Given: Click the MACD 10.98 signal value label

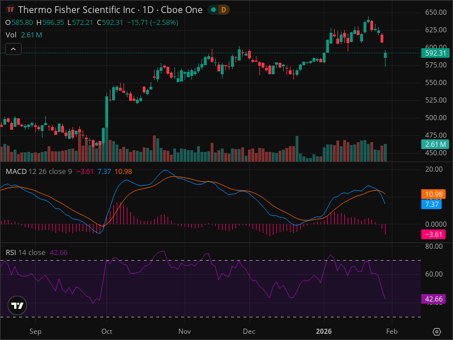Looking at the screenshot, I should (x=433, y=194).
